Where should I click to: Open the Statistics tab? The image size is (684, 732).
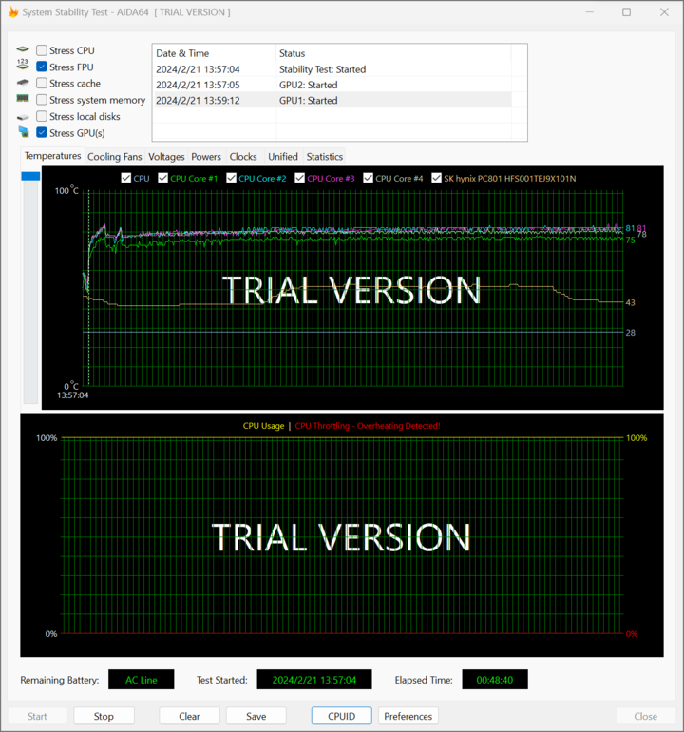tap(324, 157)
